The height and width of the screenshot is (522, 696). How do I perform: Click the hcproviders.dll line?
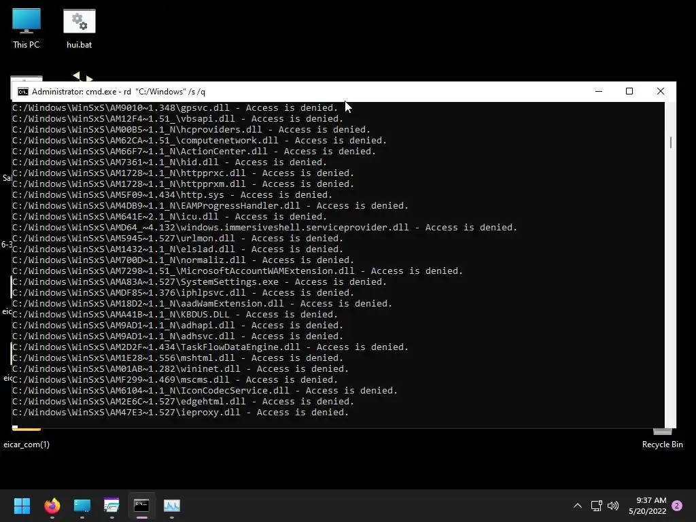(x=191, y=130)
